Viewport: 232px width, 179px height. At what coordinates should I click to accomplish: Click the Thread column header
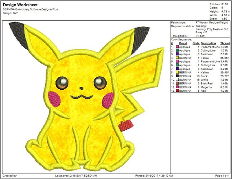[225, 43]
